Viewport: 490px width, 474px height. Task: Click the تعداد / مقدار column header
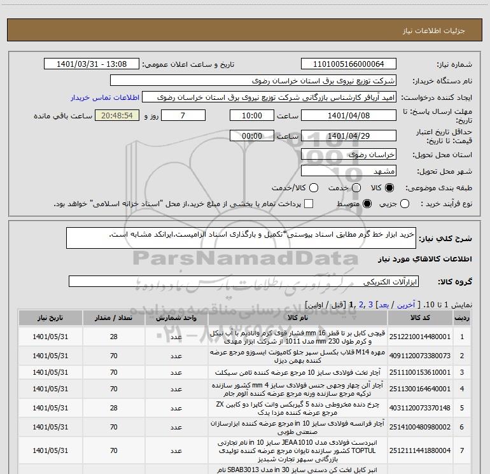113,317
